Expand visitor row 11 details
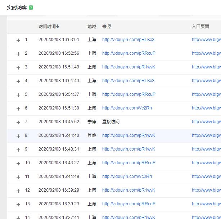221x219 pixels. tap(18, 177)
